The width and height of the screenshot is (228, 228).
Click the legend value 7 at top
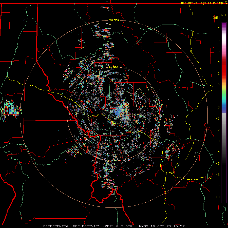click(x=219, y=28)
